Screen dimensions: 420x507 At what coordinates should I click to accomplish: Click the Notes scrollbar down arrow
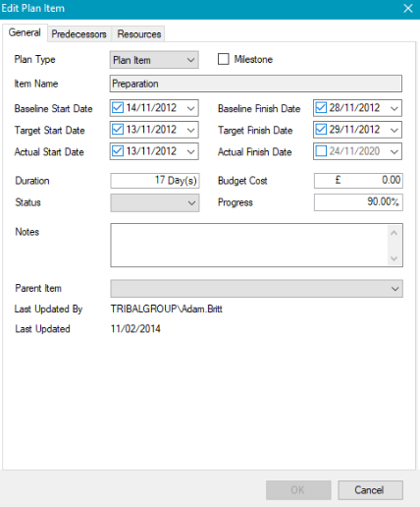coord(394,258)
